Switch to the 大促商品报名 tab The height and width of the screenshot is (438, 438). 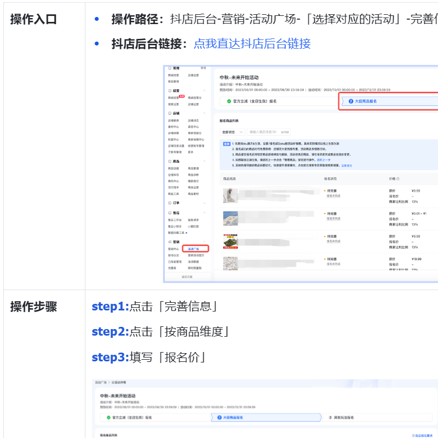tap(366, 101)
